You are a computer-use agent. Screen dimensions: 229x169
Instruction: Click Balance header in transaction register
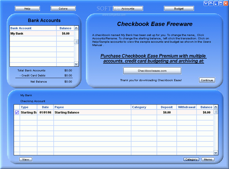click(205, 107)
